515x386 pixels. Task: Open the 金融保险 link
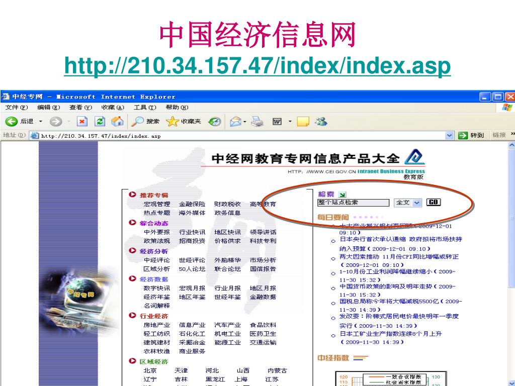(192, 204)
